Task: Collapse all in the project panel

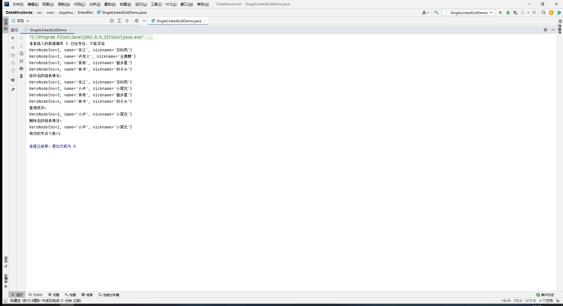Action: [x=127, y=21]
